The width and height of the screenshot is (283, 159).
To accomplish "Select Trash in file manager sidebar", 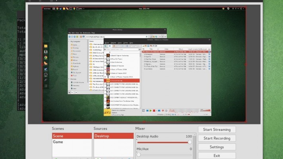I will [x=74, y=76].
